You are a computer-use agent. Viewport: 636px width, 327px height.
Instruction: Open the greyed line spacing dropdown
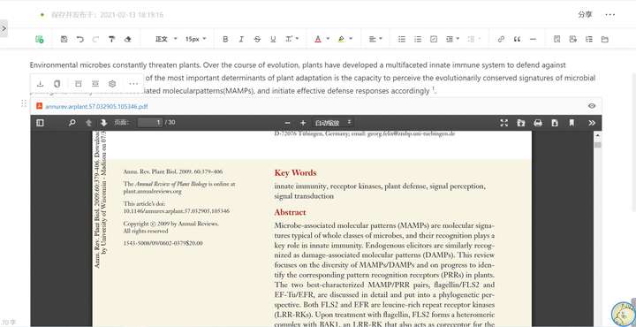tap(473, 40)
